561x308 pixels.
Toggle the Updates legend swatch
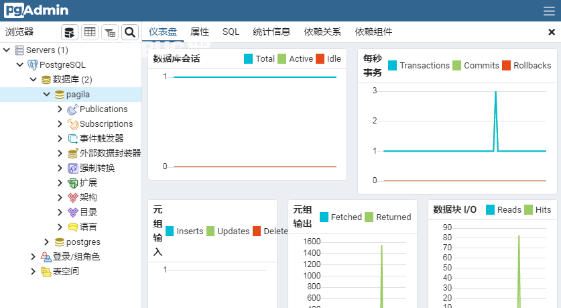(210, 232)
